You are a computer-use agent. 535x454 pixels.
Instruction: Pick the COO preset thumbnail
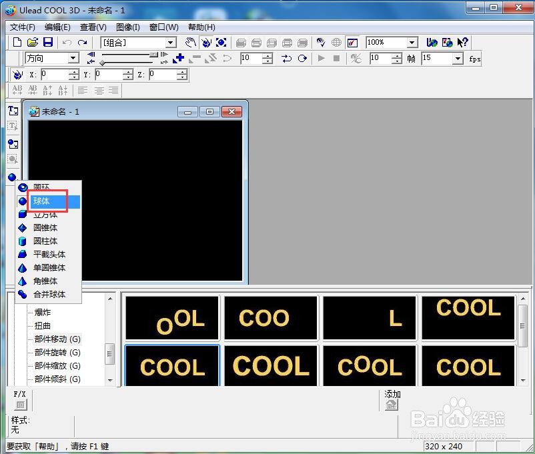click(x=271, y=318)
